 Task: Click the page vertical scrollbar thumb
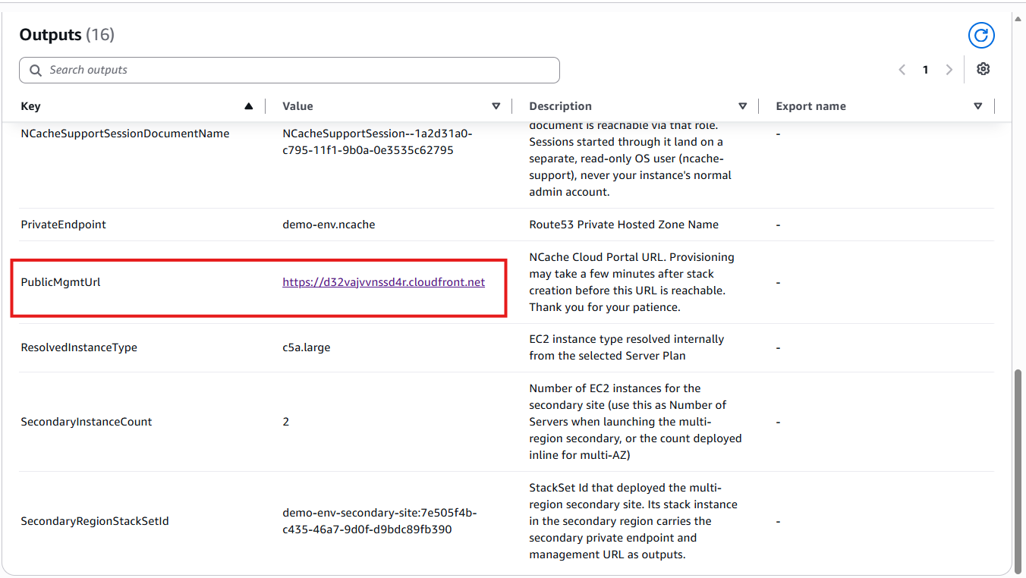1019,471
